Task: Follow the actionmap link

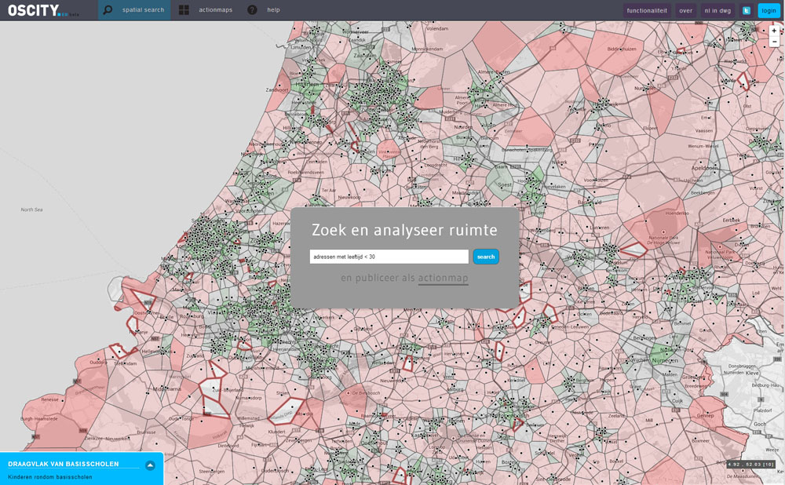Action: pyautogui.click(x=443, y=278)
